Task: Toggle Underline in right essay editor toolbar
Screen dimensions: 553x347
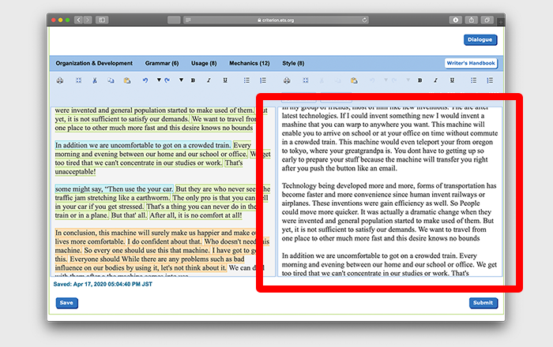Action: coord(452,80)
